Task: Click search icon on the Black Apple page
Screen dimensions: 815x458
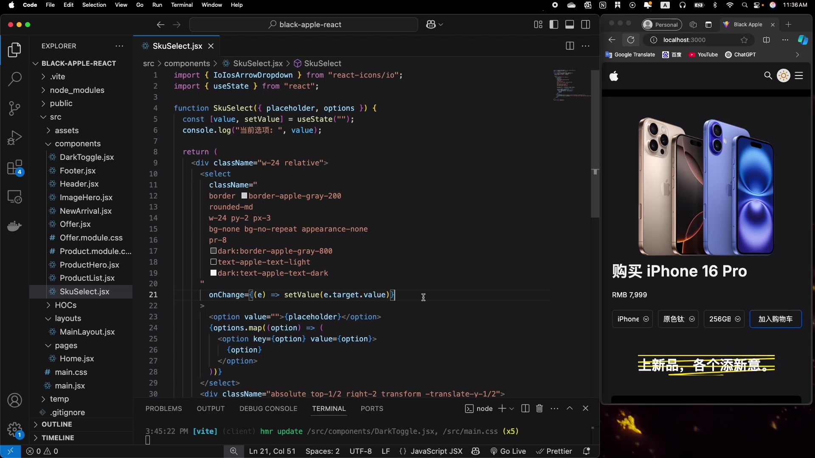Action: pos(768,75)
